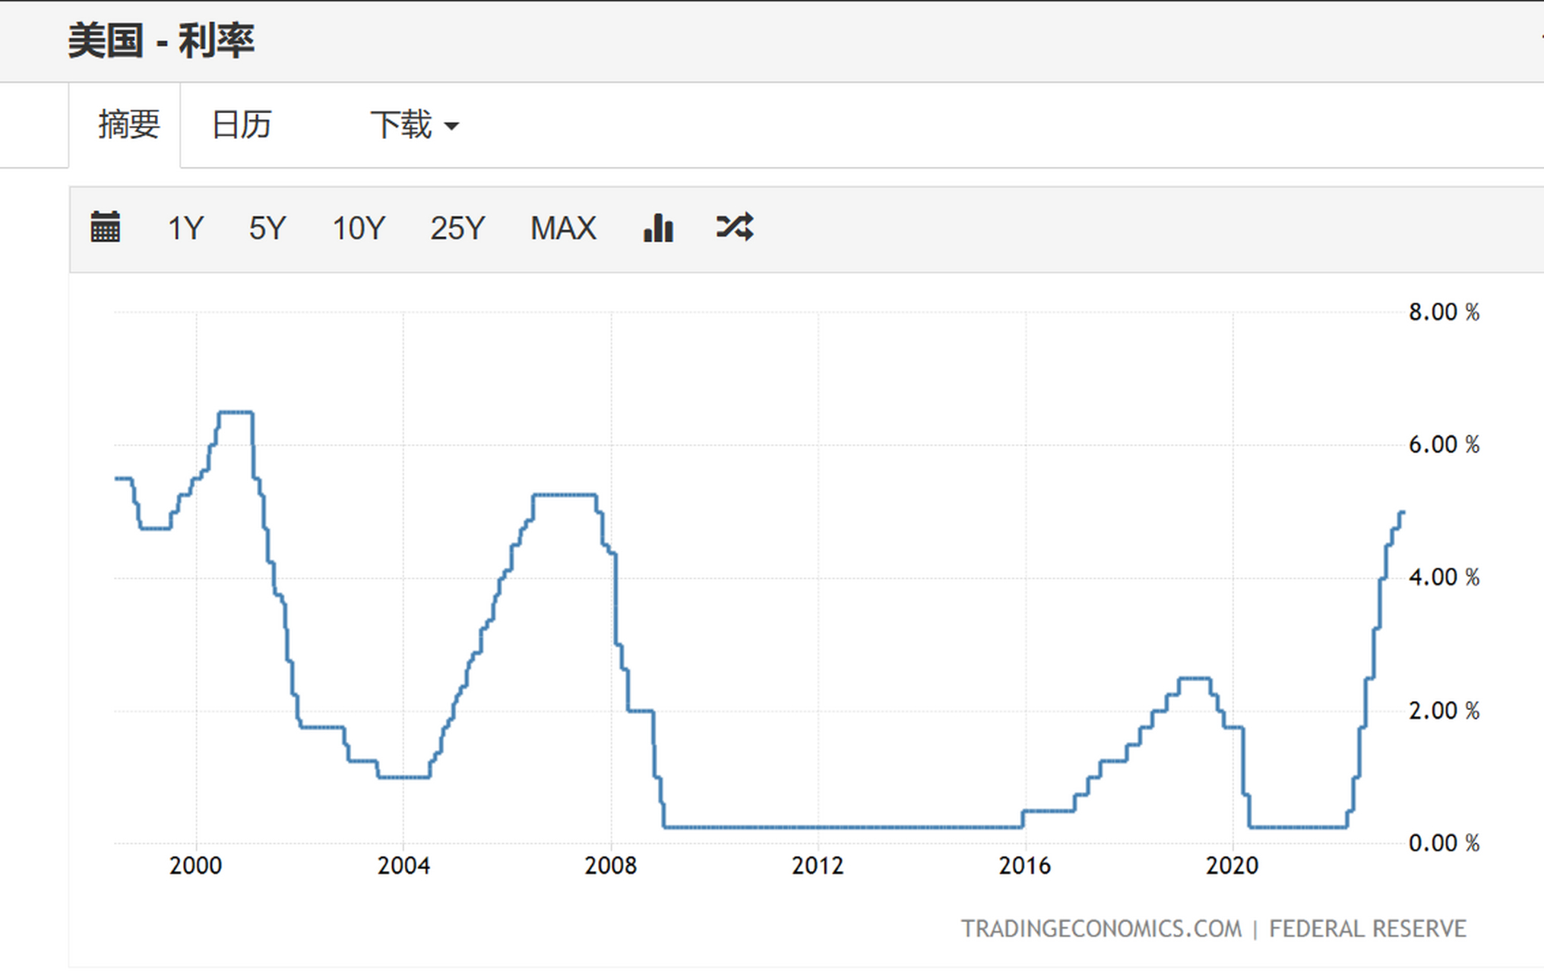Viewport: 1544px width, 972px height.
Task: Open the FEDERAL RESERVE source link
Action: click(x=1368, y=928)
